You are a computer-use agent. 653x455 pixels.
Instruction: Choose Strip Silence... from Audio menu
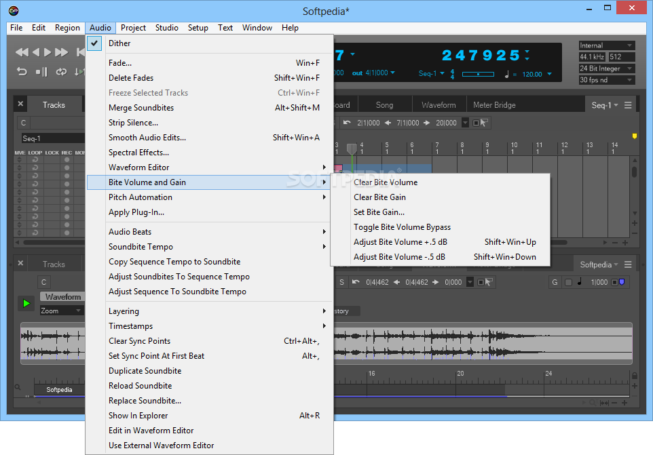(x=210, y=123)
